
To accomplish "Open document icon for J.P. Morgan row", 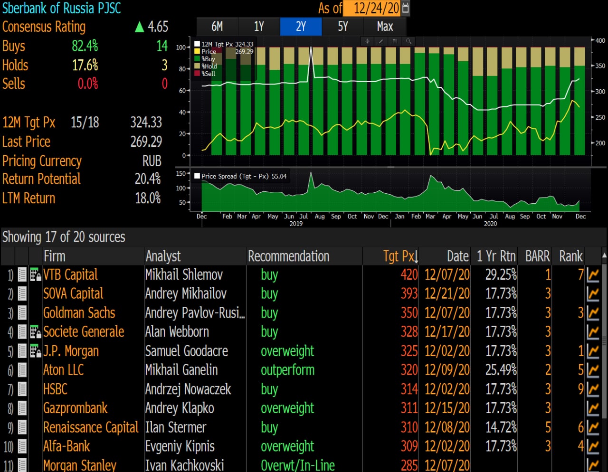I will click(22, 351).
